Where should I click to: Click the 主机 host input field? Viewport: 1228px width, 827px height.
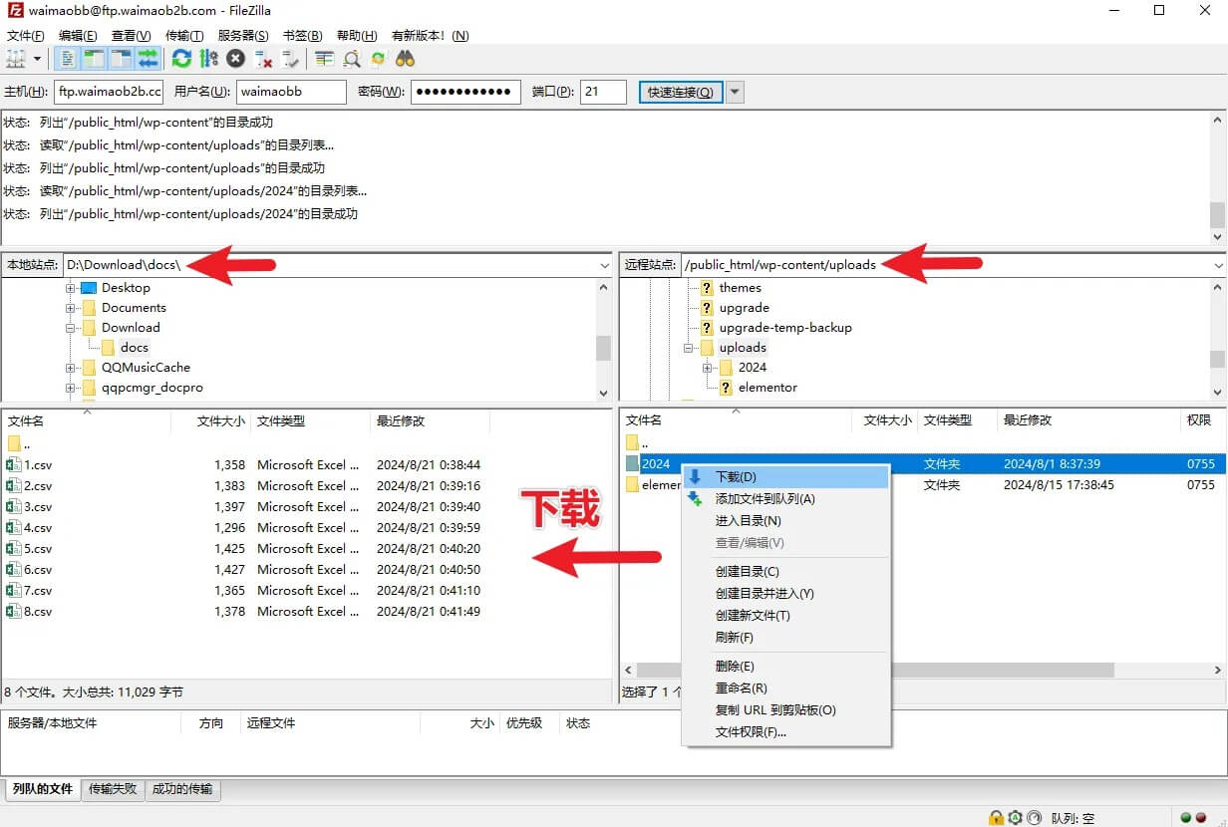(x=108, y=92)
